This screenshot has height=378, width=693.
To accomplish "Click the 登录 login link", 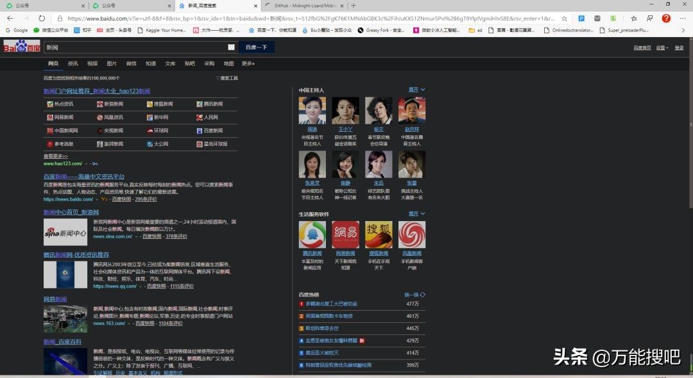I will pyautogui.click(x=679, y=47).
